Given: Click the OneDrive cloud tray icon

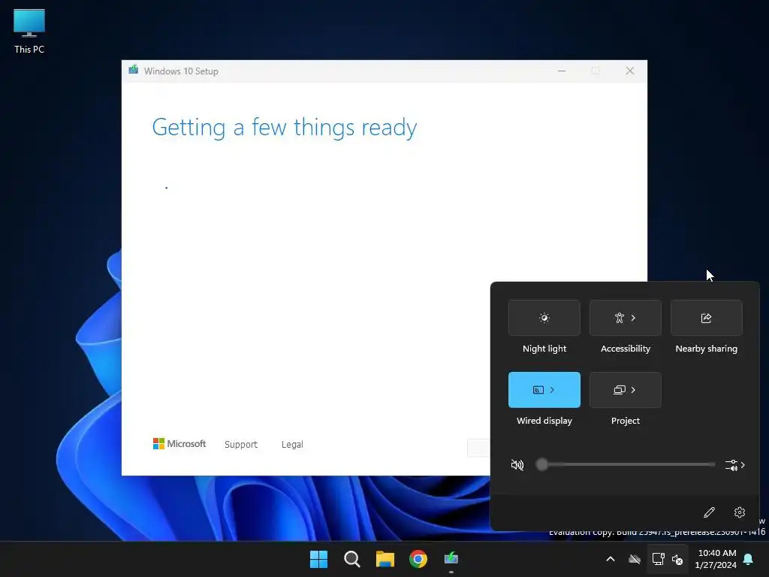Looking at the screenshot, I should [635, 559].
